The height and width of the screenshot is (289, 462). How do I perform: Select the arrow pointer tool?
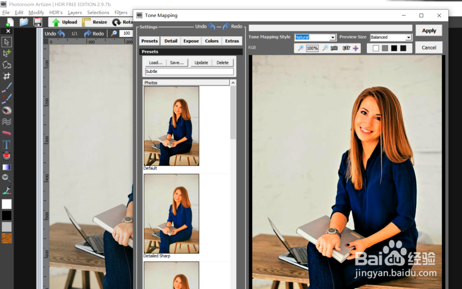[x=6, y=42]
